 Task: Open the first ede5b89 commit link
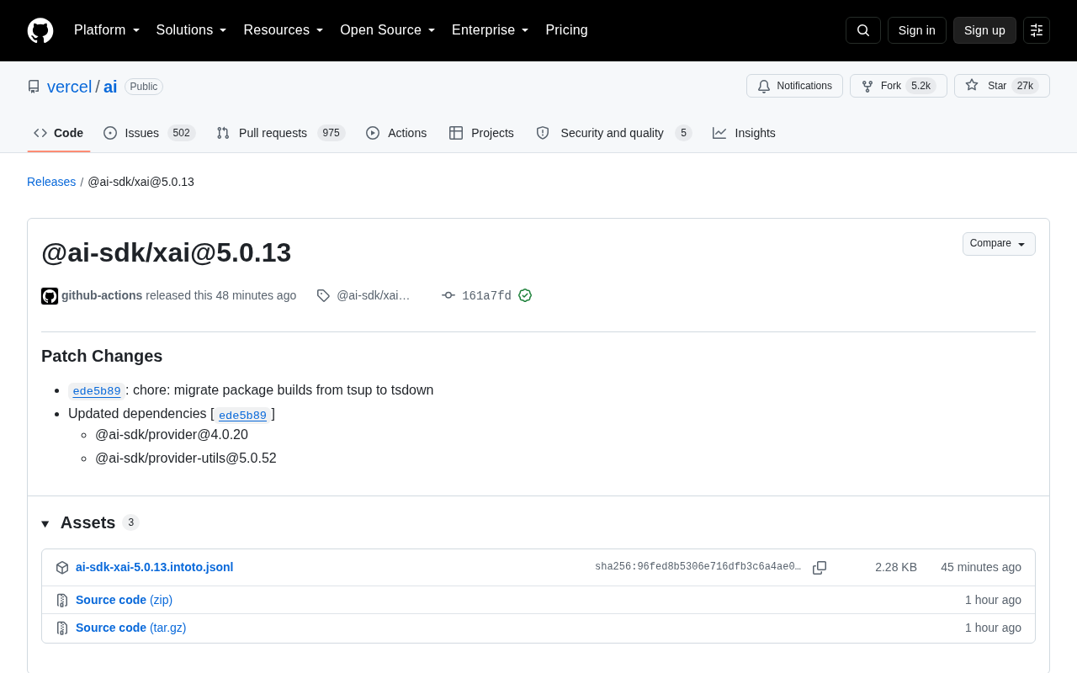coord(97,391)
